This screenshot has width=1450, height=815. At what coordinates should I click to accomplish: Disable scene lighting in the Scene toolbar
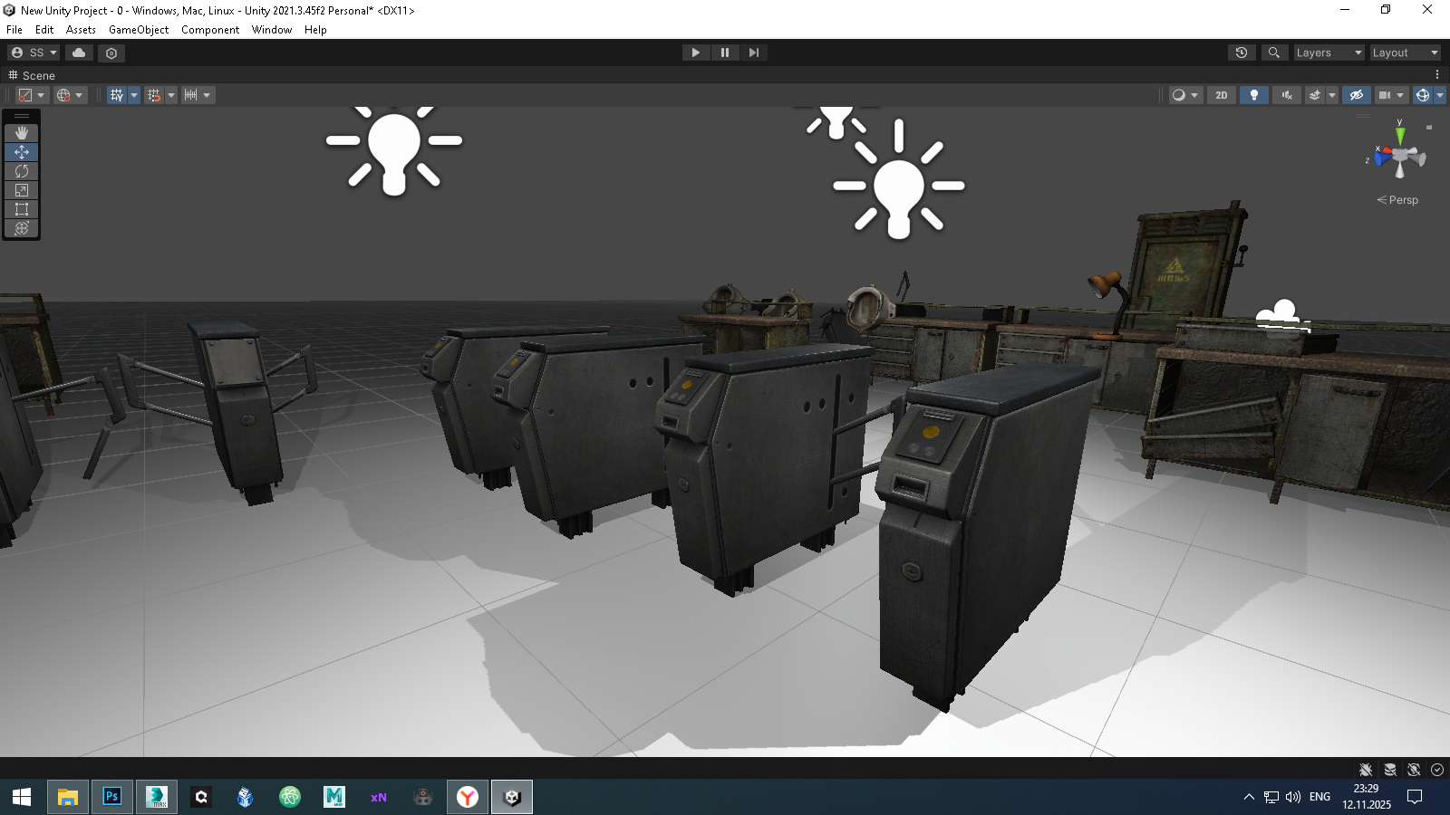coord(1253,95)
